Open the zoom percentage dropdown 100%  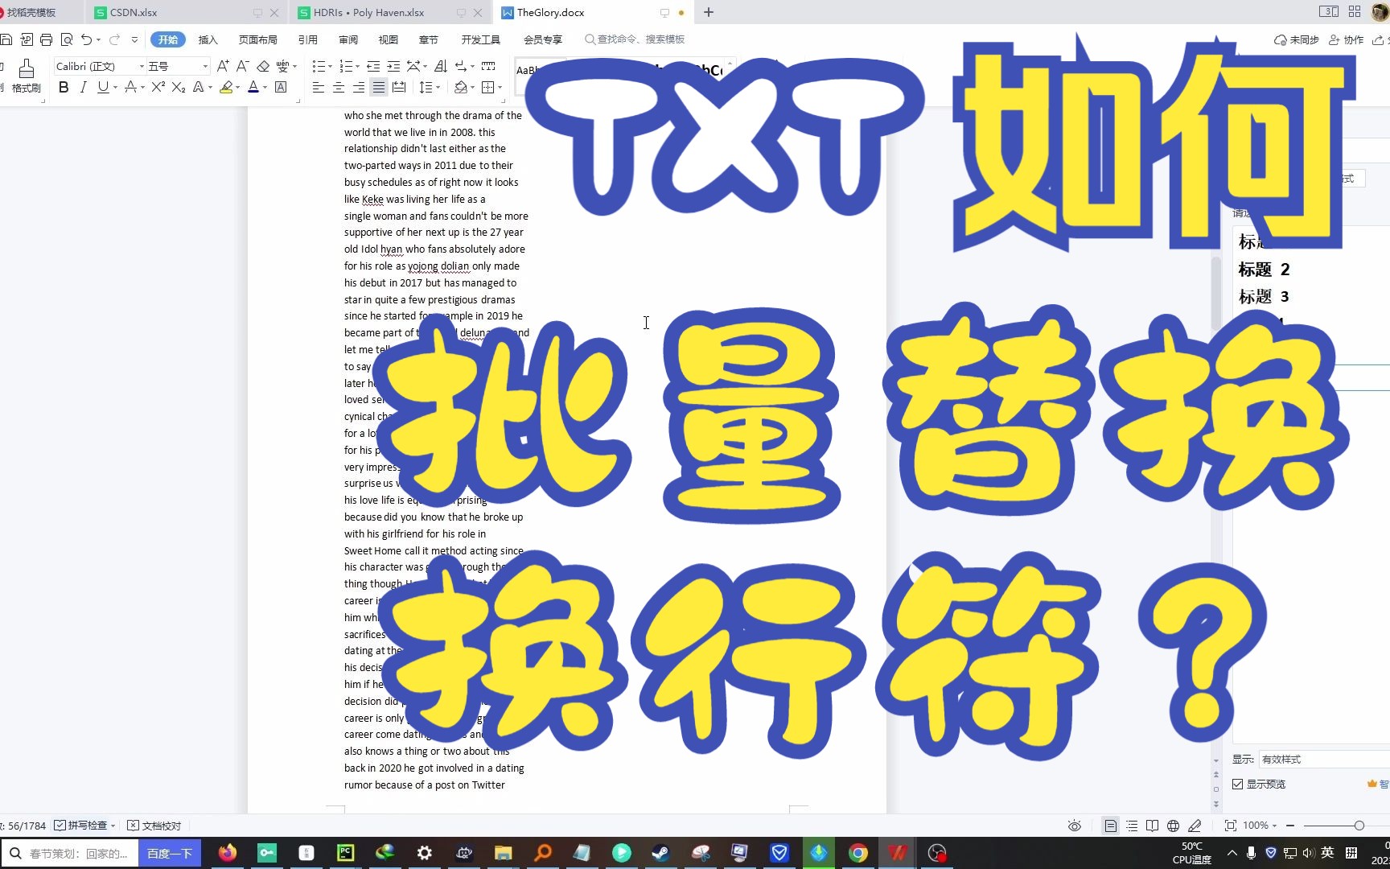(1260, 826)
